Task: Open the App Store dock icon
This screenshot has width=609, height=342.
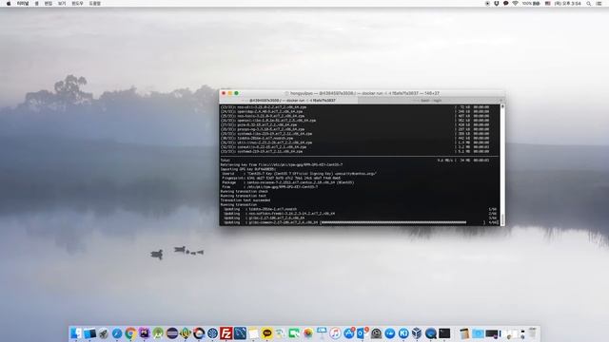Action: 349,333
